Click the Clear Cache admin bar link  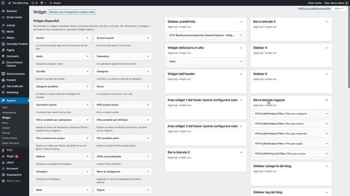pyautogui.click(x=315, y=3)
